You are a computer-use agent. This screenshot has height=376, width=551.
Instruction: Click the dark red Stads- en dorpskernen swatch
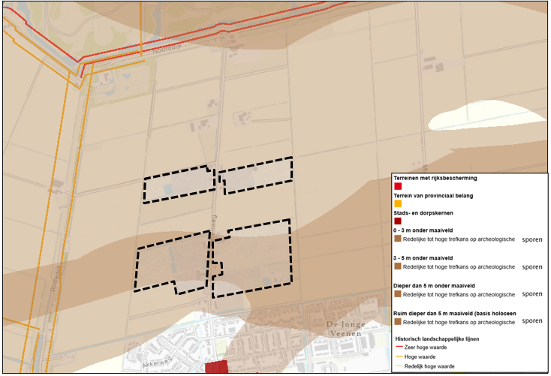tap(398, 221)
